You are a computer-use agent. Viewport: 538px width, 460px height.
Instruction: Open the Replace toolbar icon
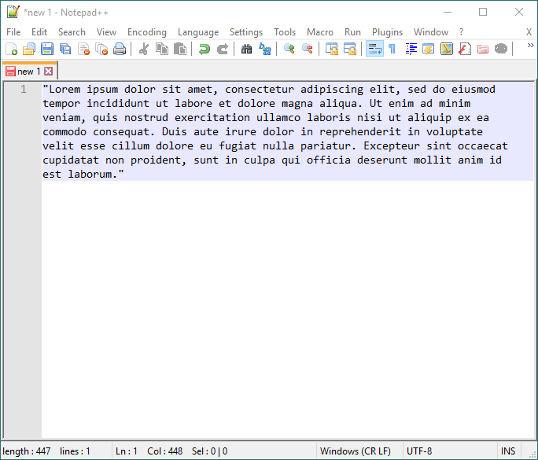tap(264, 49)
